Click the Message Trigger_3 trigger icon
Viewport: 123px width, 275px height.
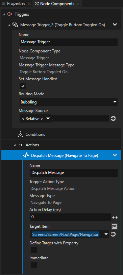(x=15, y=25)
